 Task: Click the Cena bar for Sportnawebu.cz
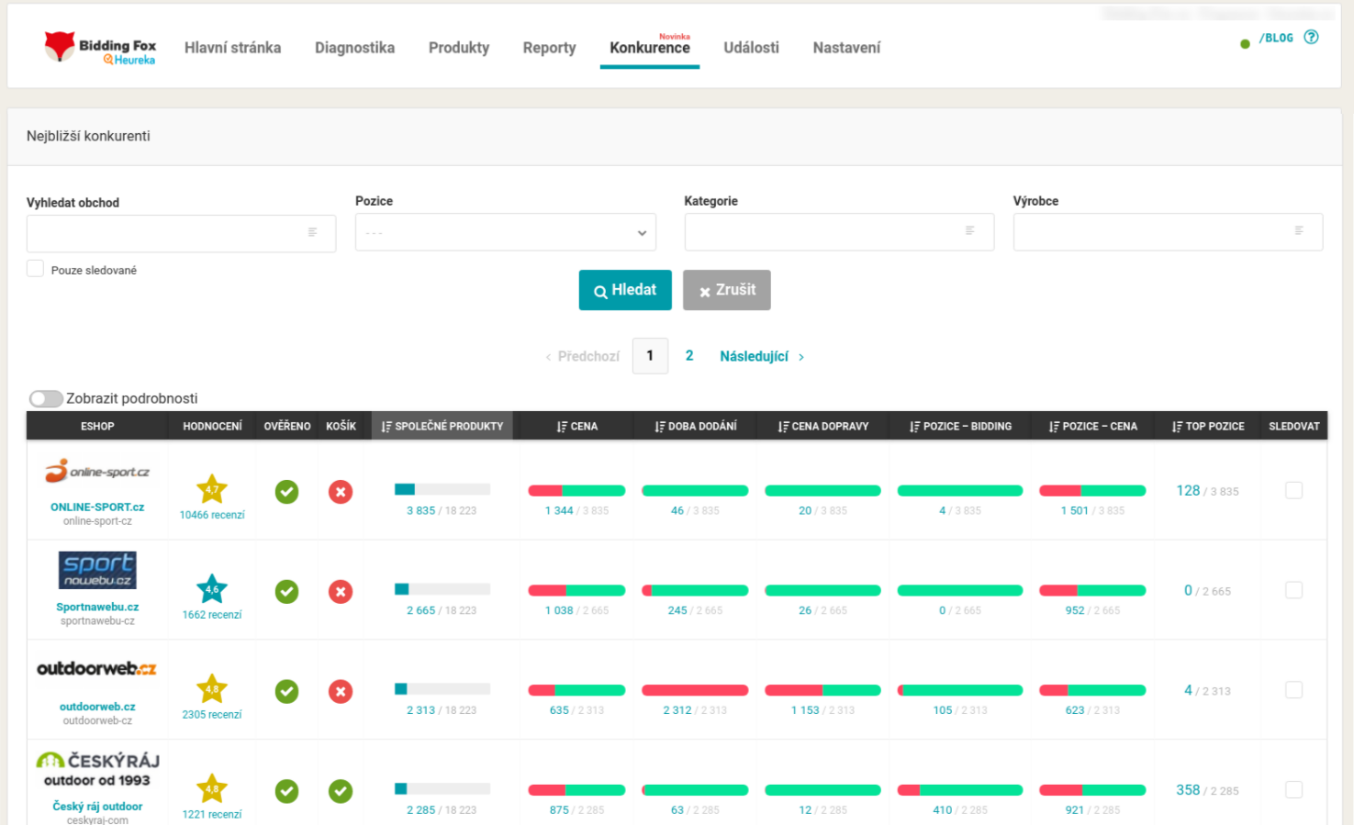click(576, 590)
